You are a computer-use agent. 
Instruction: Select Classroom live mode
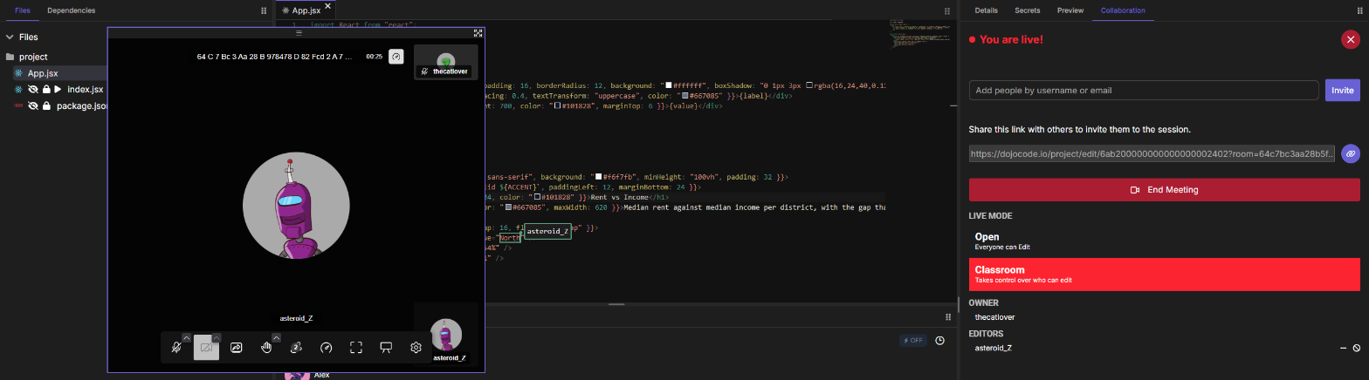(x=1165, y=275)
